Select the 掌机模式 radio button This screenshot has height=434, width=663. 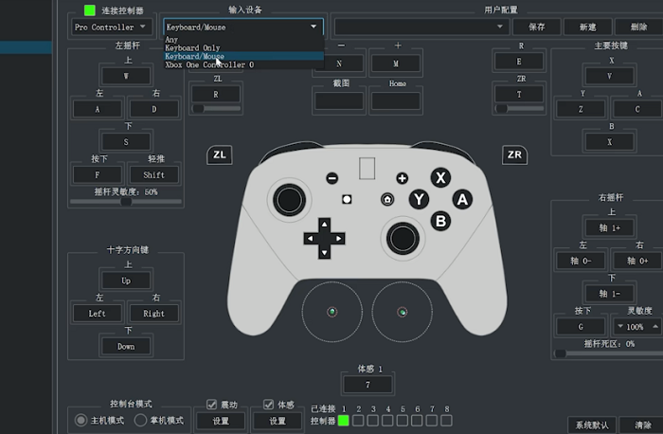tap(141, 420)
